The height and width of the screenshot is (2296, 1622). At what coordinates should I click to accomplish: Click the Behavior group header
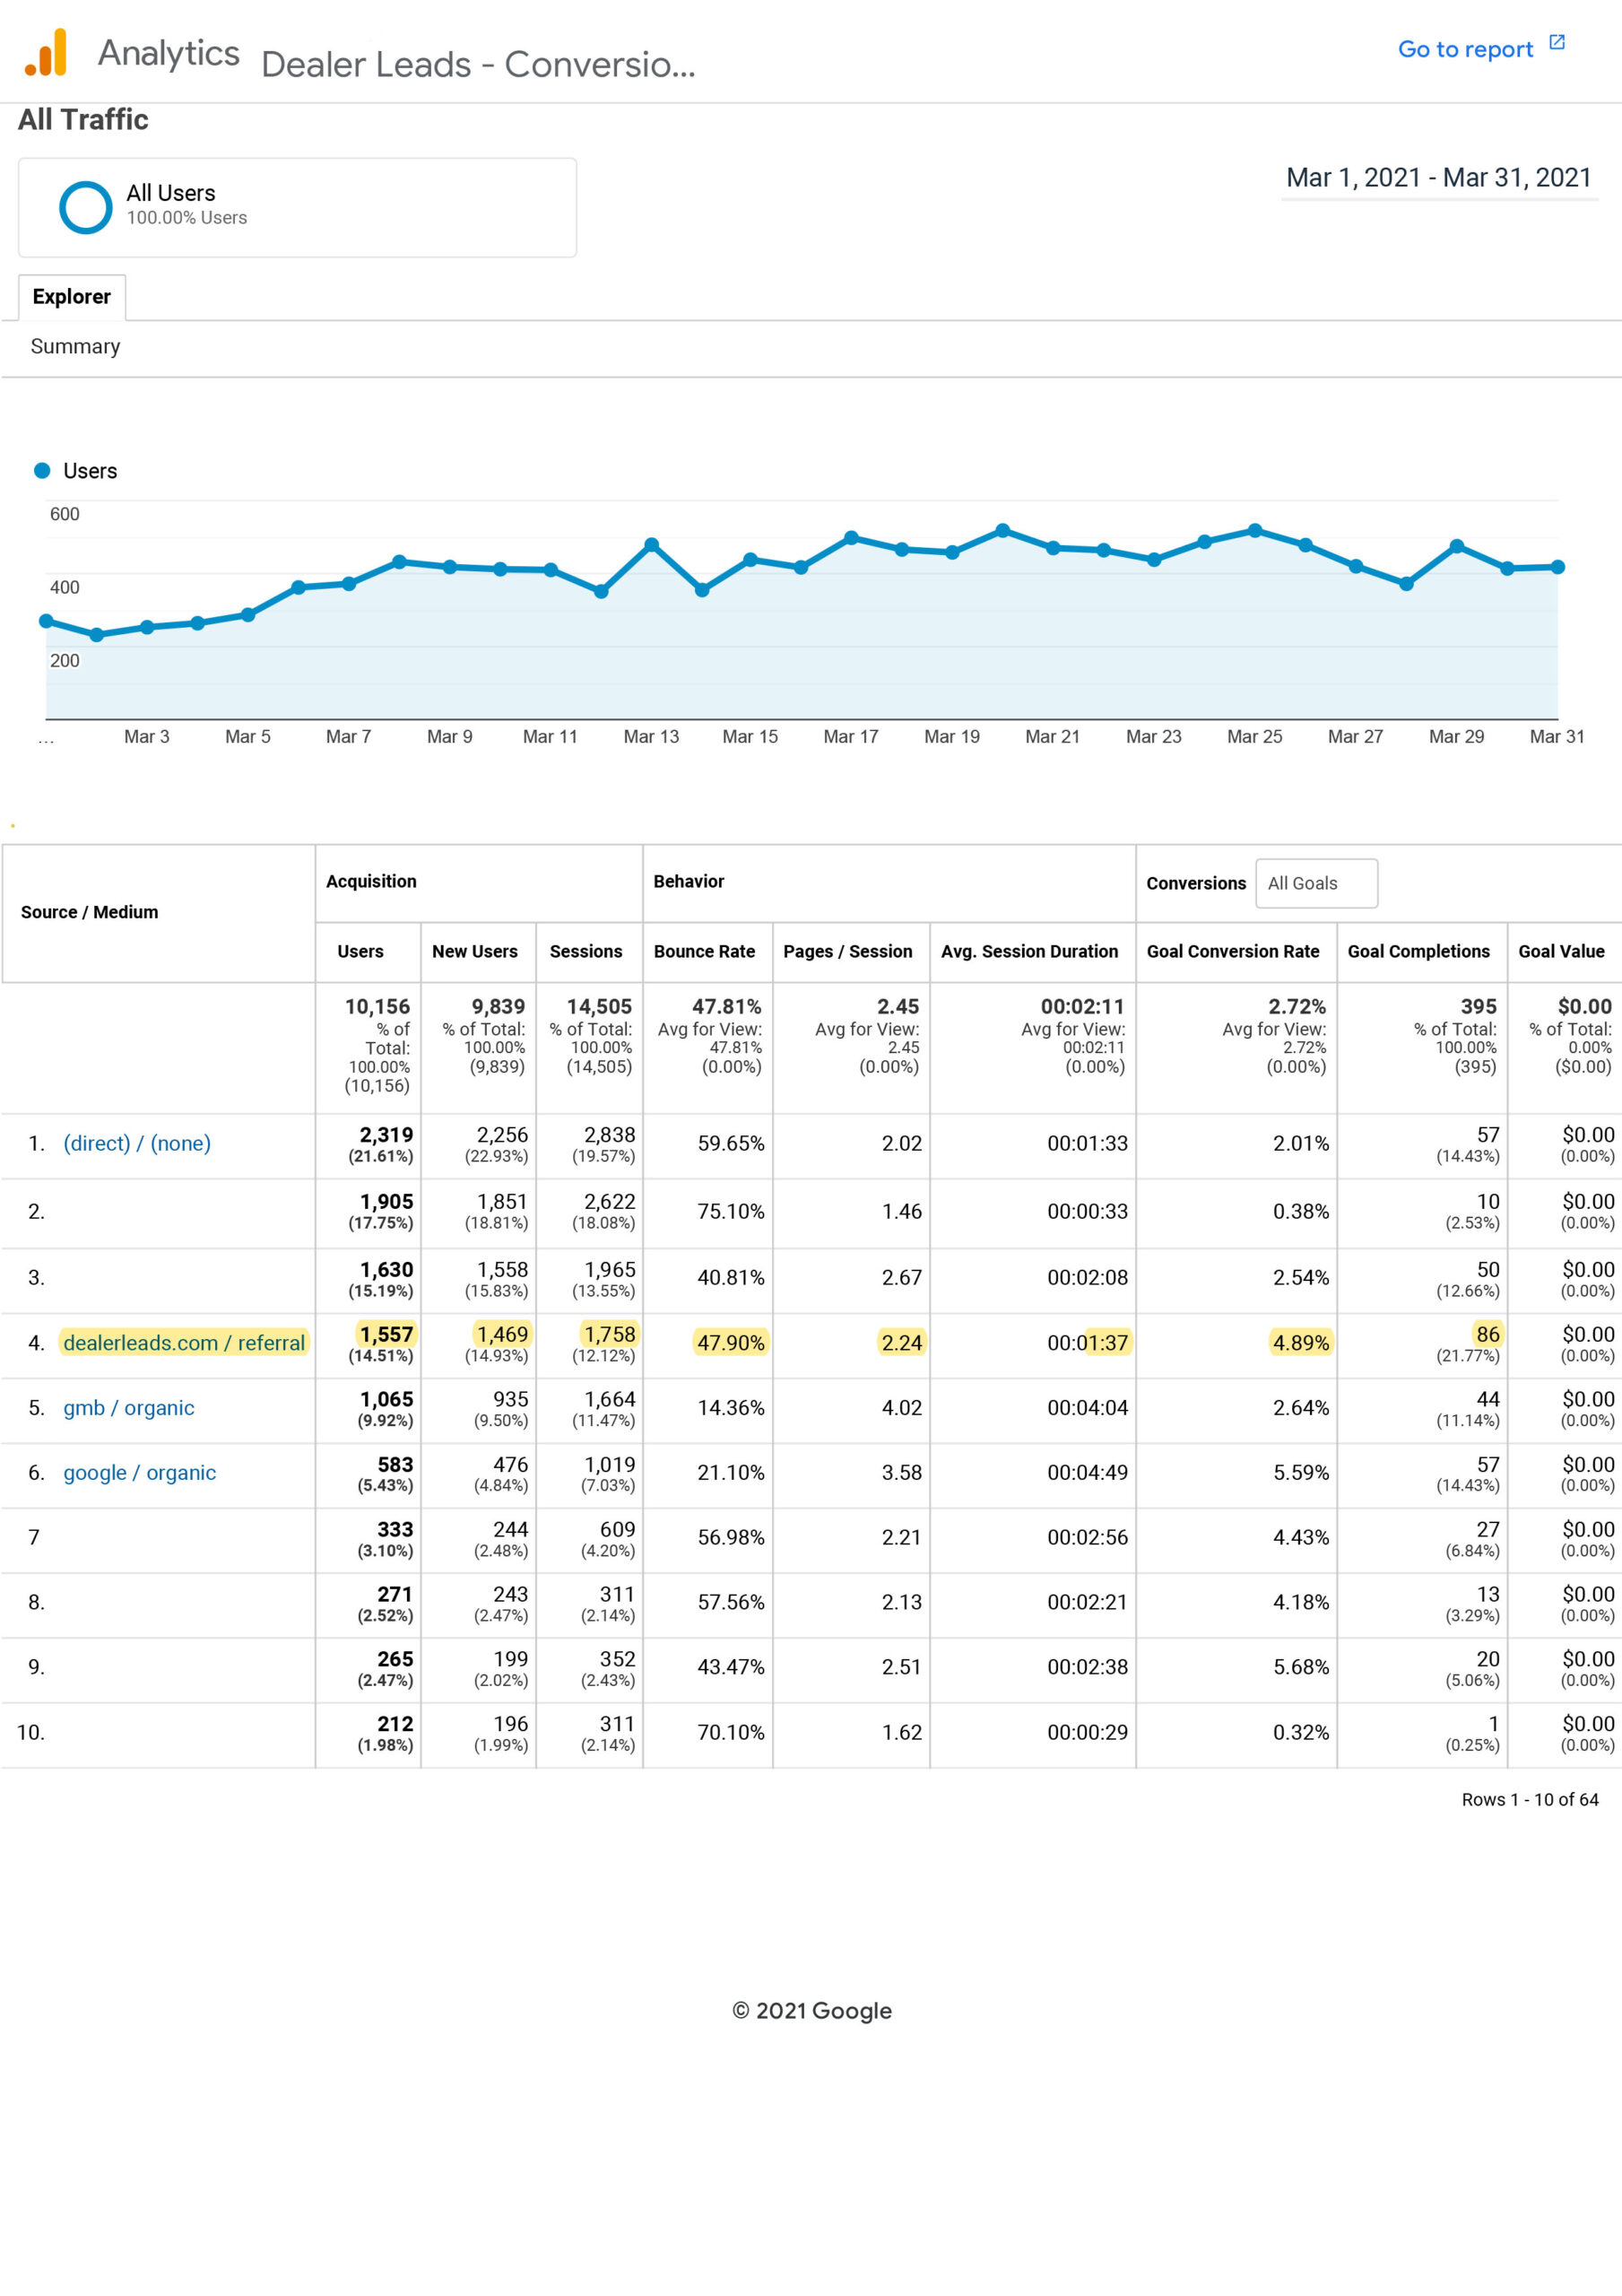point(689,881)
